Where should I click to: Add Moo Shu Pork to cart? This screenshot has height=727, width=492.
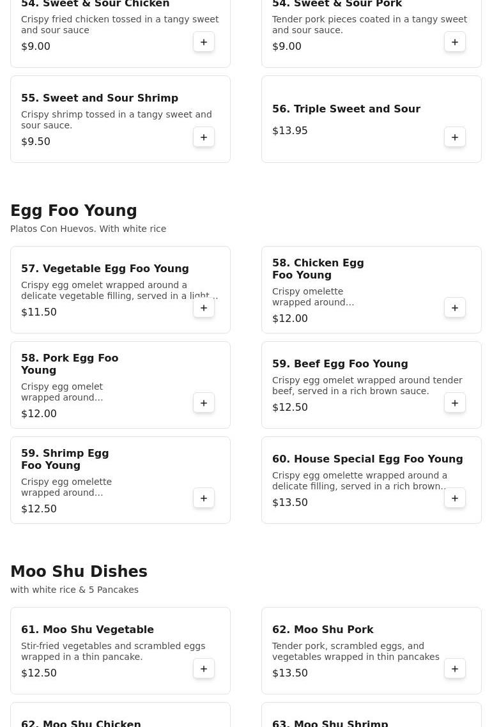(455, 669)
